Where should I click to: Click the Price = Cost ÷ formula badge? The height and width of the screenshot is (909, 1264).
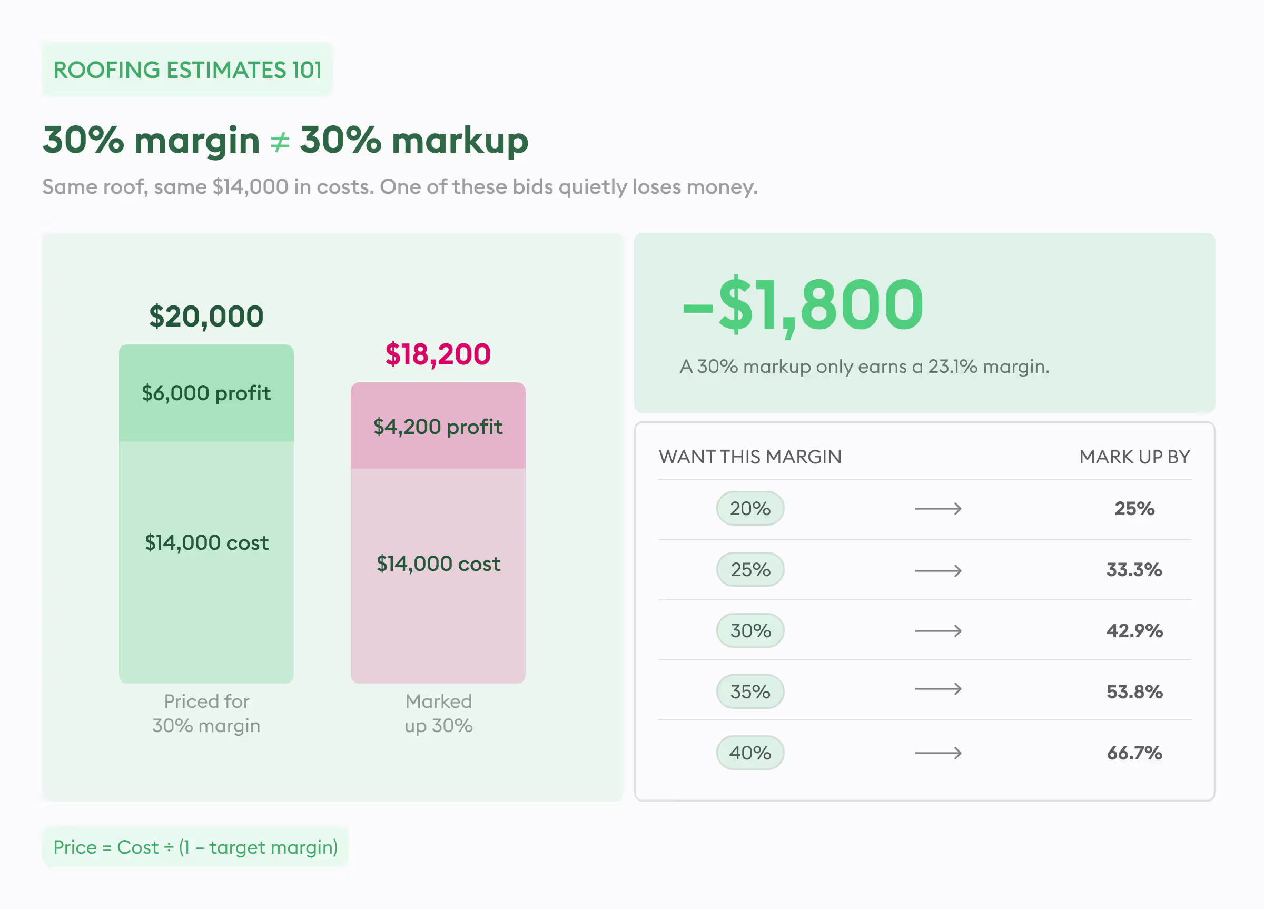click(x=195, y=847)
